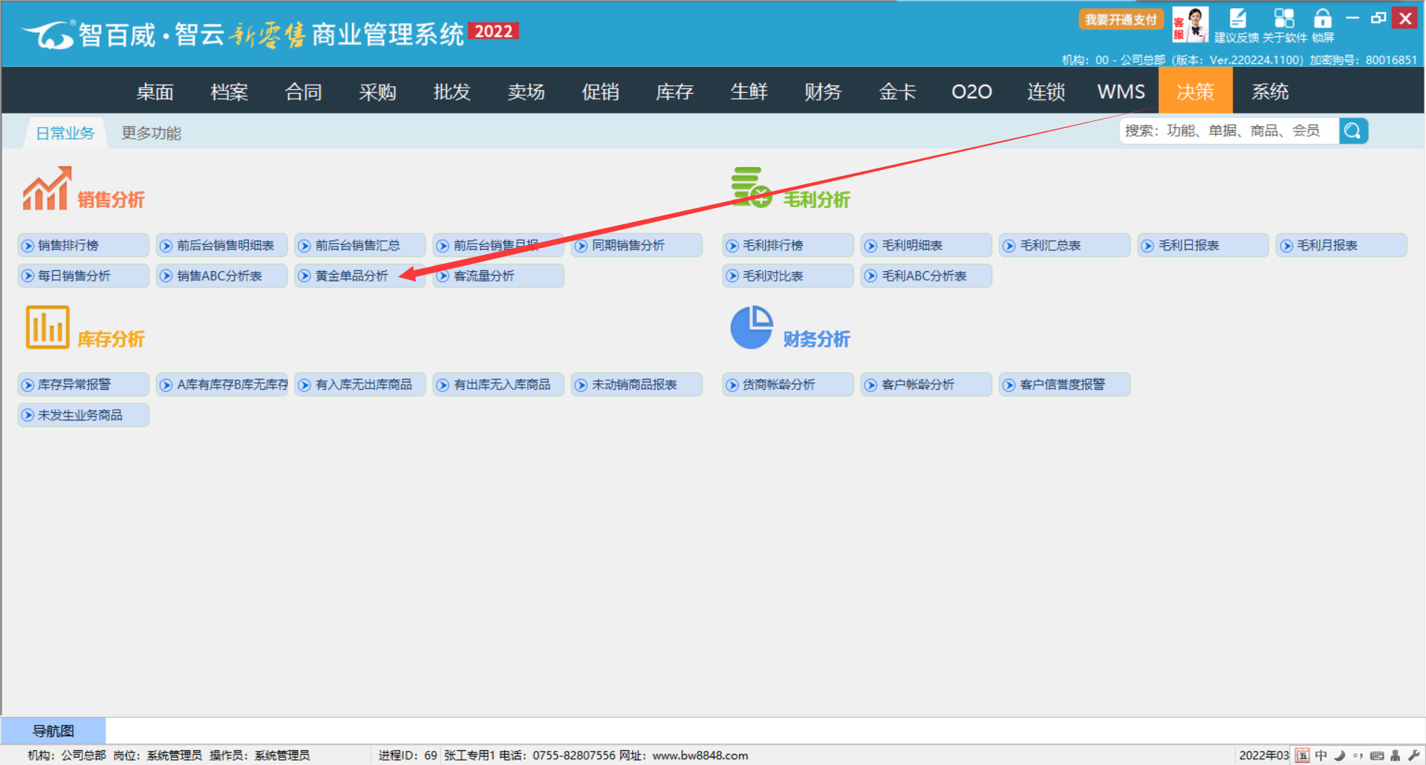
Task: Click the 毛利分析 coins icon
Action: click(x=751, y=188)
